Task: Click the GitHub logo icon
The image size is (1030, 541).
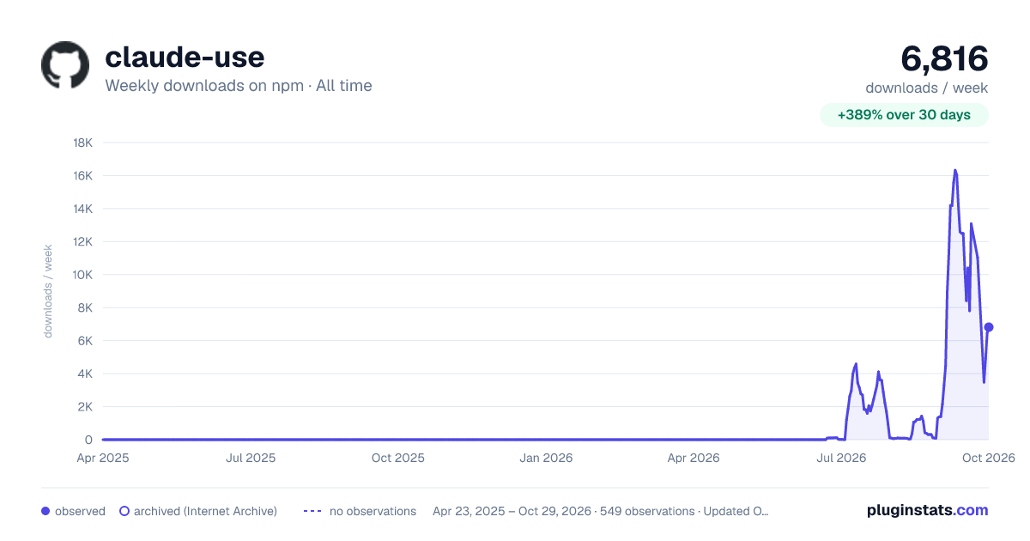Action: [x=65, y=64]
